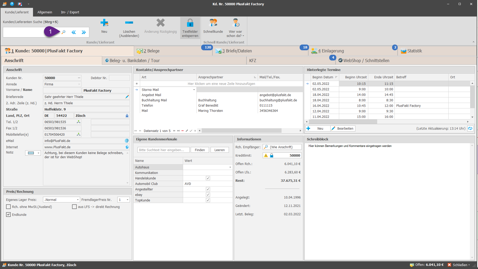
Task: Send email via the @ icon
Action: (127, 141)
